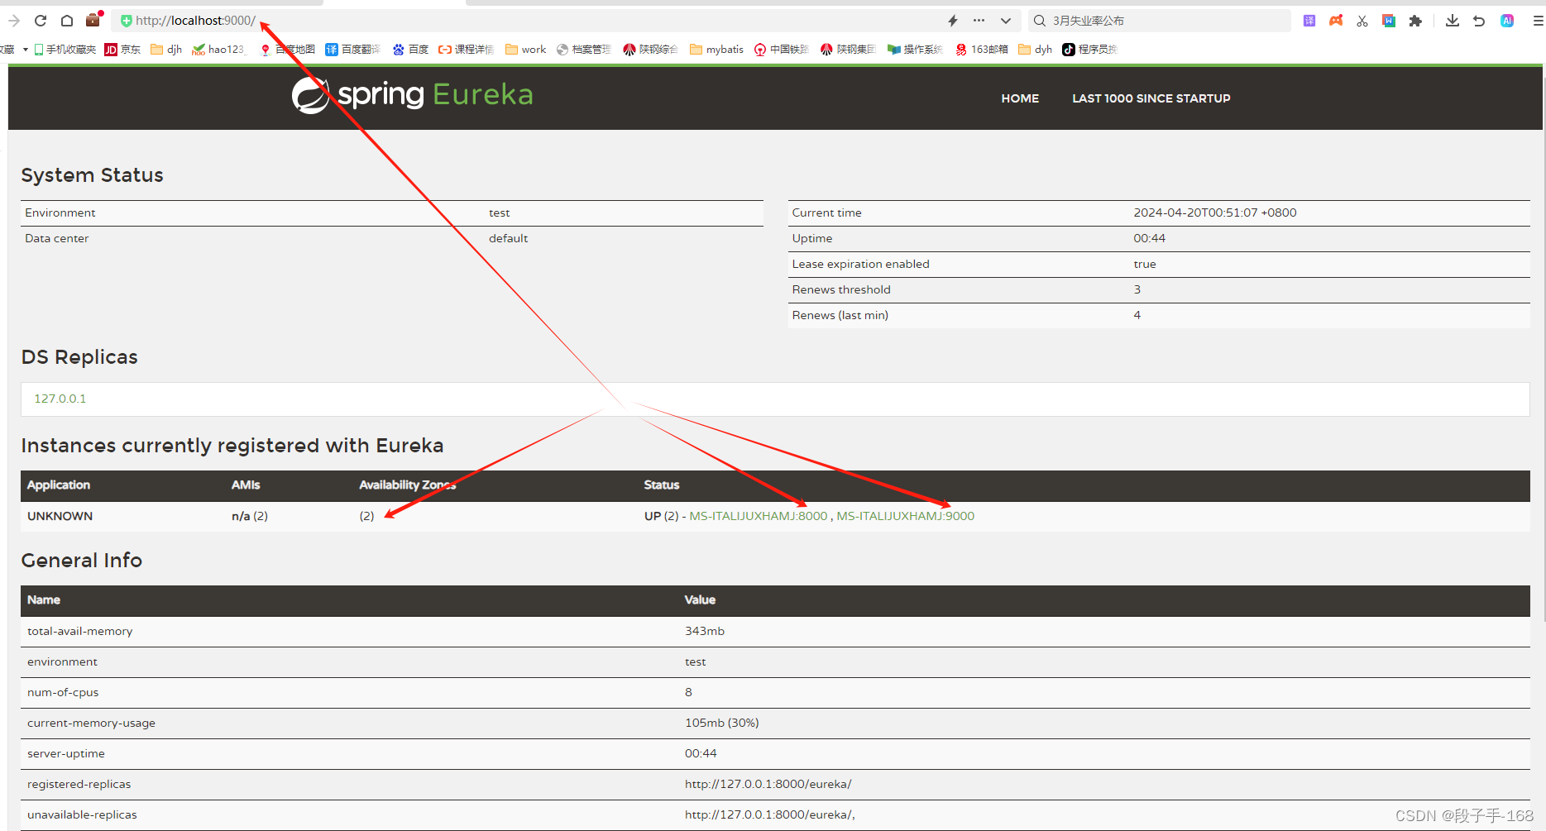Open the briefcase toolbar icon

tap(93, 20)
